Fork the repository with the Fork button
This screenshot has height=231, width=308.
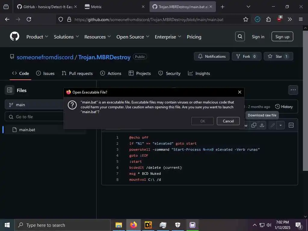[246, 56]
